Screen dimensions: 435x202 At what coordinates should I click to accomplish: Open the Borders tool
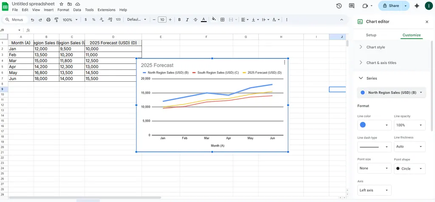pos(223,19)
